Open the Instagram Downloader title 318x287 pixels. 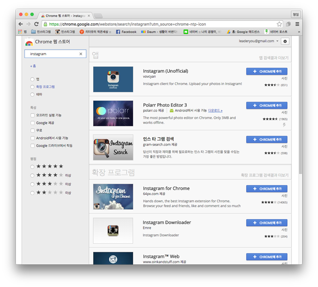[x=167, y=222]
